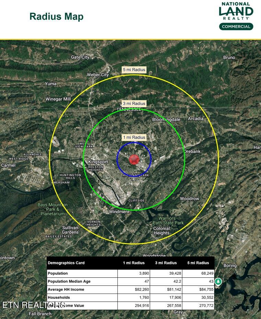The image size is (261, 319).
Task: Click the Gate City map label
Action: click(x=80, y=57)
